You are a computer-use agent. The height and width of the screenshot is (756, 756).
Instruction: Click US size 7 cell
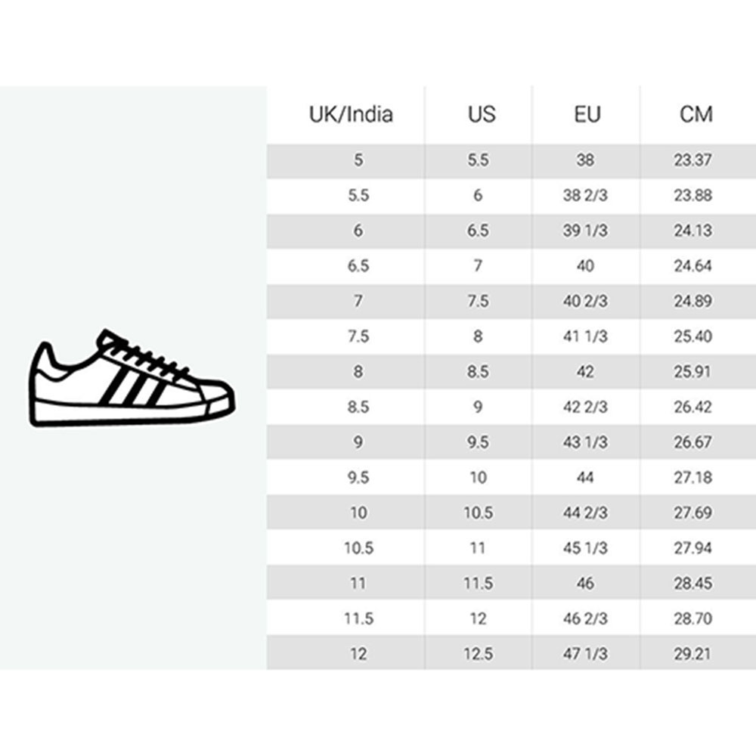click(x=478, y=265)
